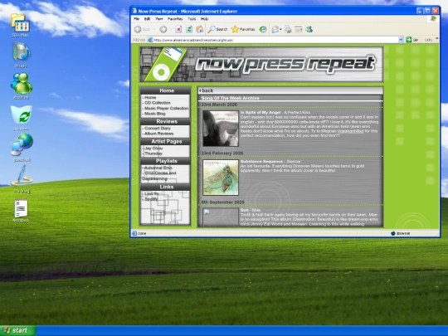
Task: Open the Back button history dropdown arrow
Action: [154, 29]
